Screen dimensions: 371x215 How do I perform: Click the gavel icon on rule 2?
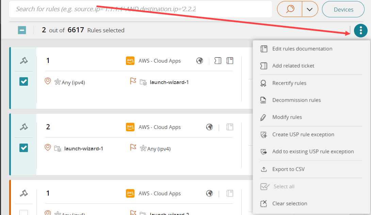(23, 127)
